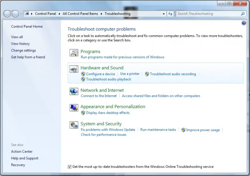Viewport: 250px width, 176px height.
Task: Click Improve power usage
Action: 203,130
